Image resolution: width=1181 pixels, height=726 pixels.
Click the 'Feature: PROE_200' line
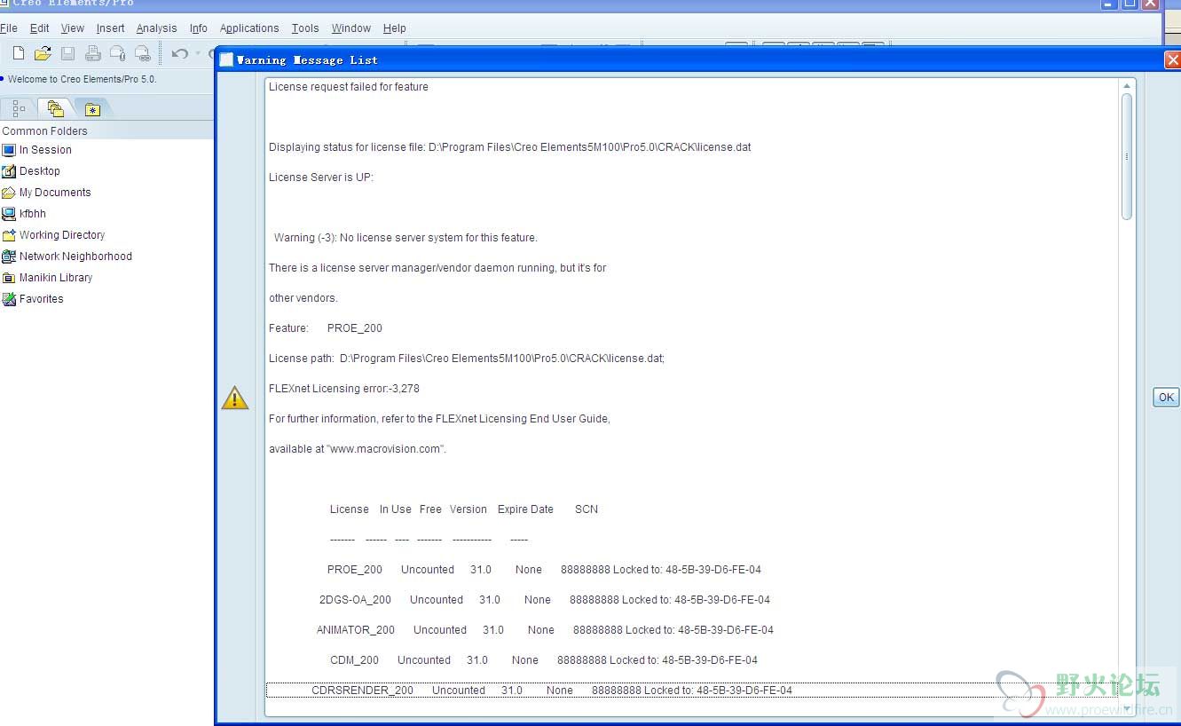(x=326, y=328)
